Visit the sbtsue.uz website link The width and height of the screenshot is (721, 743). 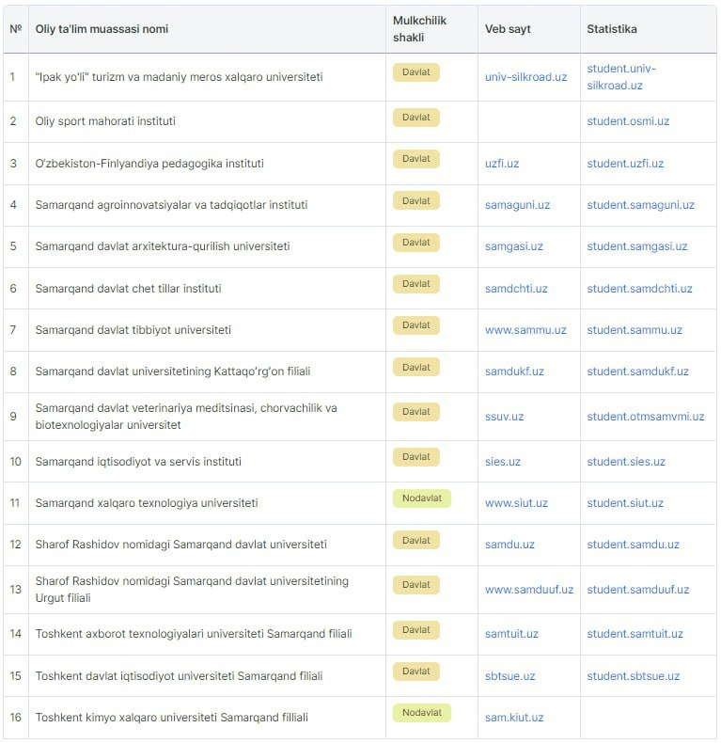(509, 676)
